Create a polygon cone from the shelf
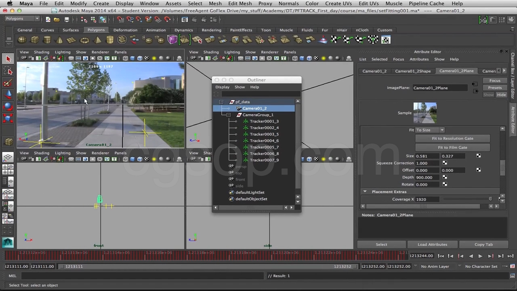 (x=59, y=40)
